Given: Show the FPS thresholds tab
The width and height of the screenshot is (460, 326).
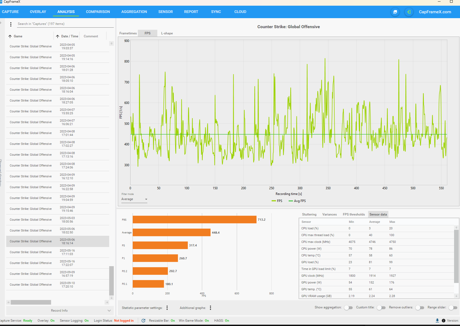Looking at the screenshot, I should coord(354,214).
